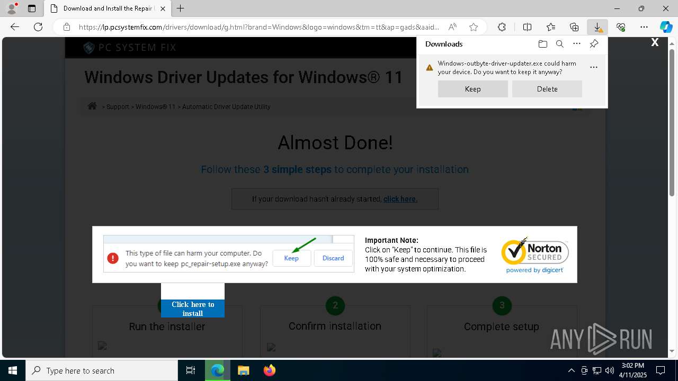Close the overlay with the X button

coord(655,42)
